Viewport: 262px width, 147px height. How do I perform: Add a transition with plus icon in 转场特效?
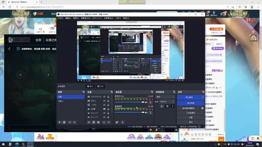pyautogui.click(x=162, y=106)
